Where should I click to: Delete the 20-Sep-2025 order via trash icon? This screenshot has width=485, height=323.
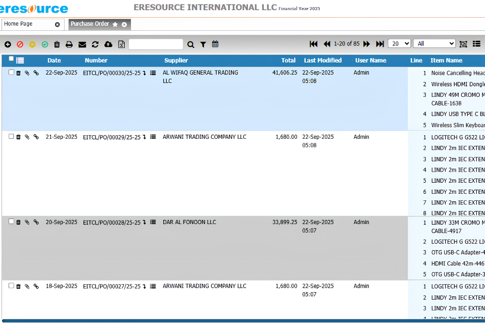pos(19,223)
